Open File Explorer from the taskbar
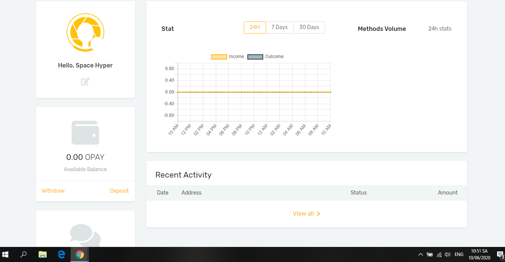Image resolution: width=505 pixels, height=262 pixels. click(42, 254)
